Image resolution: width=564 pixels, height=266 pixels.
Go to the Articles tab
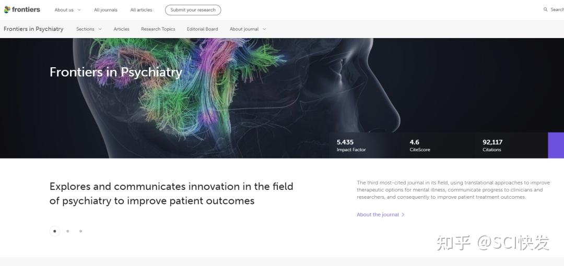point(121,29)
